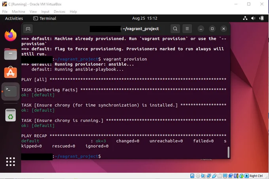Open the Trash from the dock
This screenshot has height=179, width=269.
point(10,115)
